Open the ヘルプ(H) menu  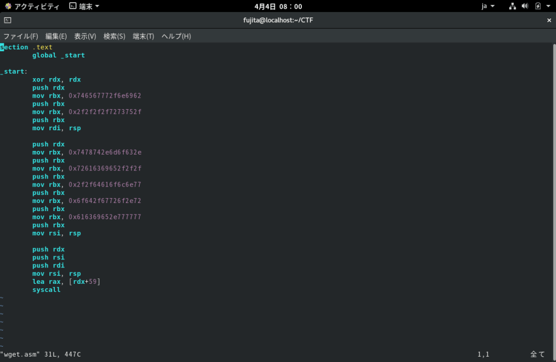pyautogui.click(x=176, y=36)
